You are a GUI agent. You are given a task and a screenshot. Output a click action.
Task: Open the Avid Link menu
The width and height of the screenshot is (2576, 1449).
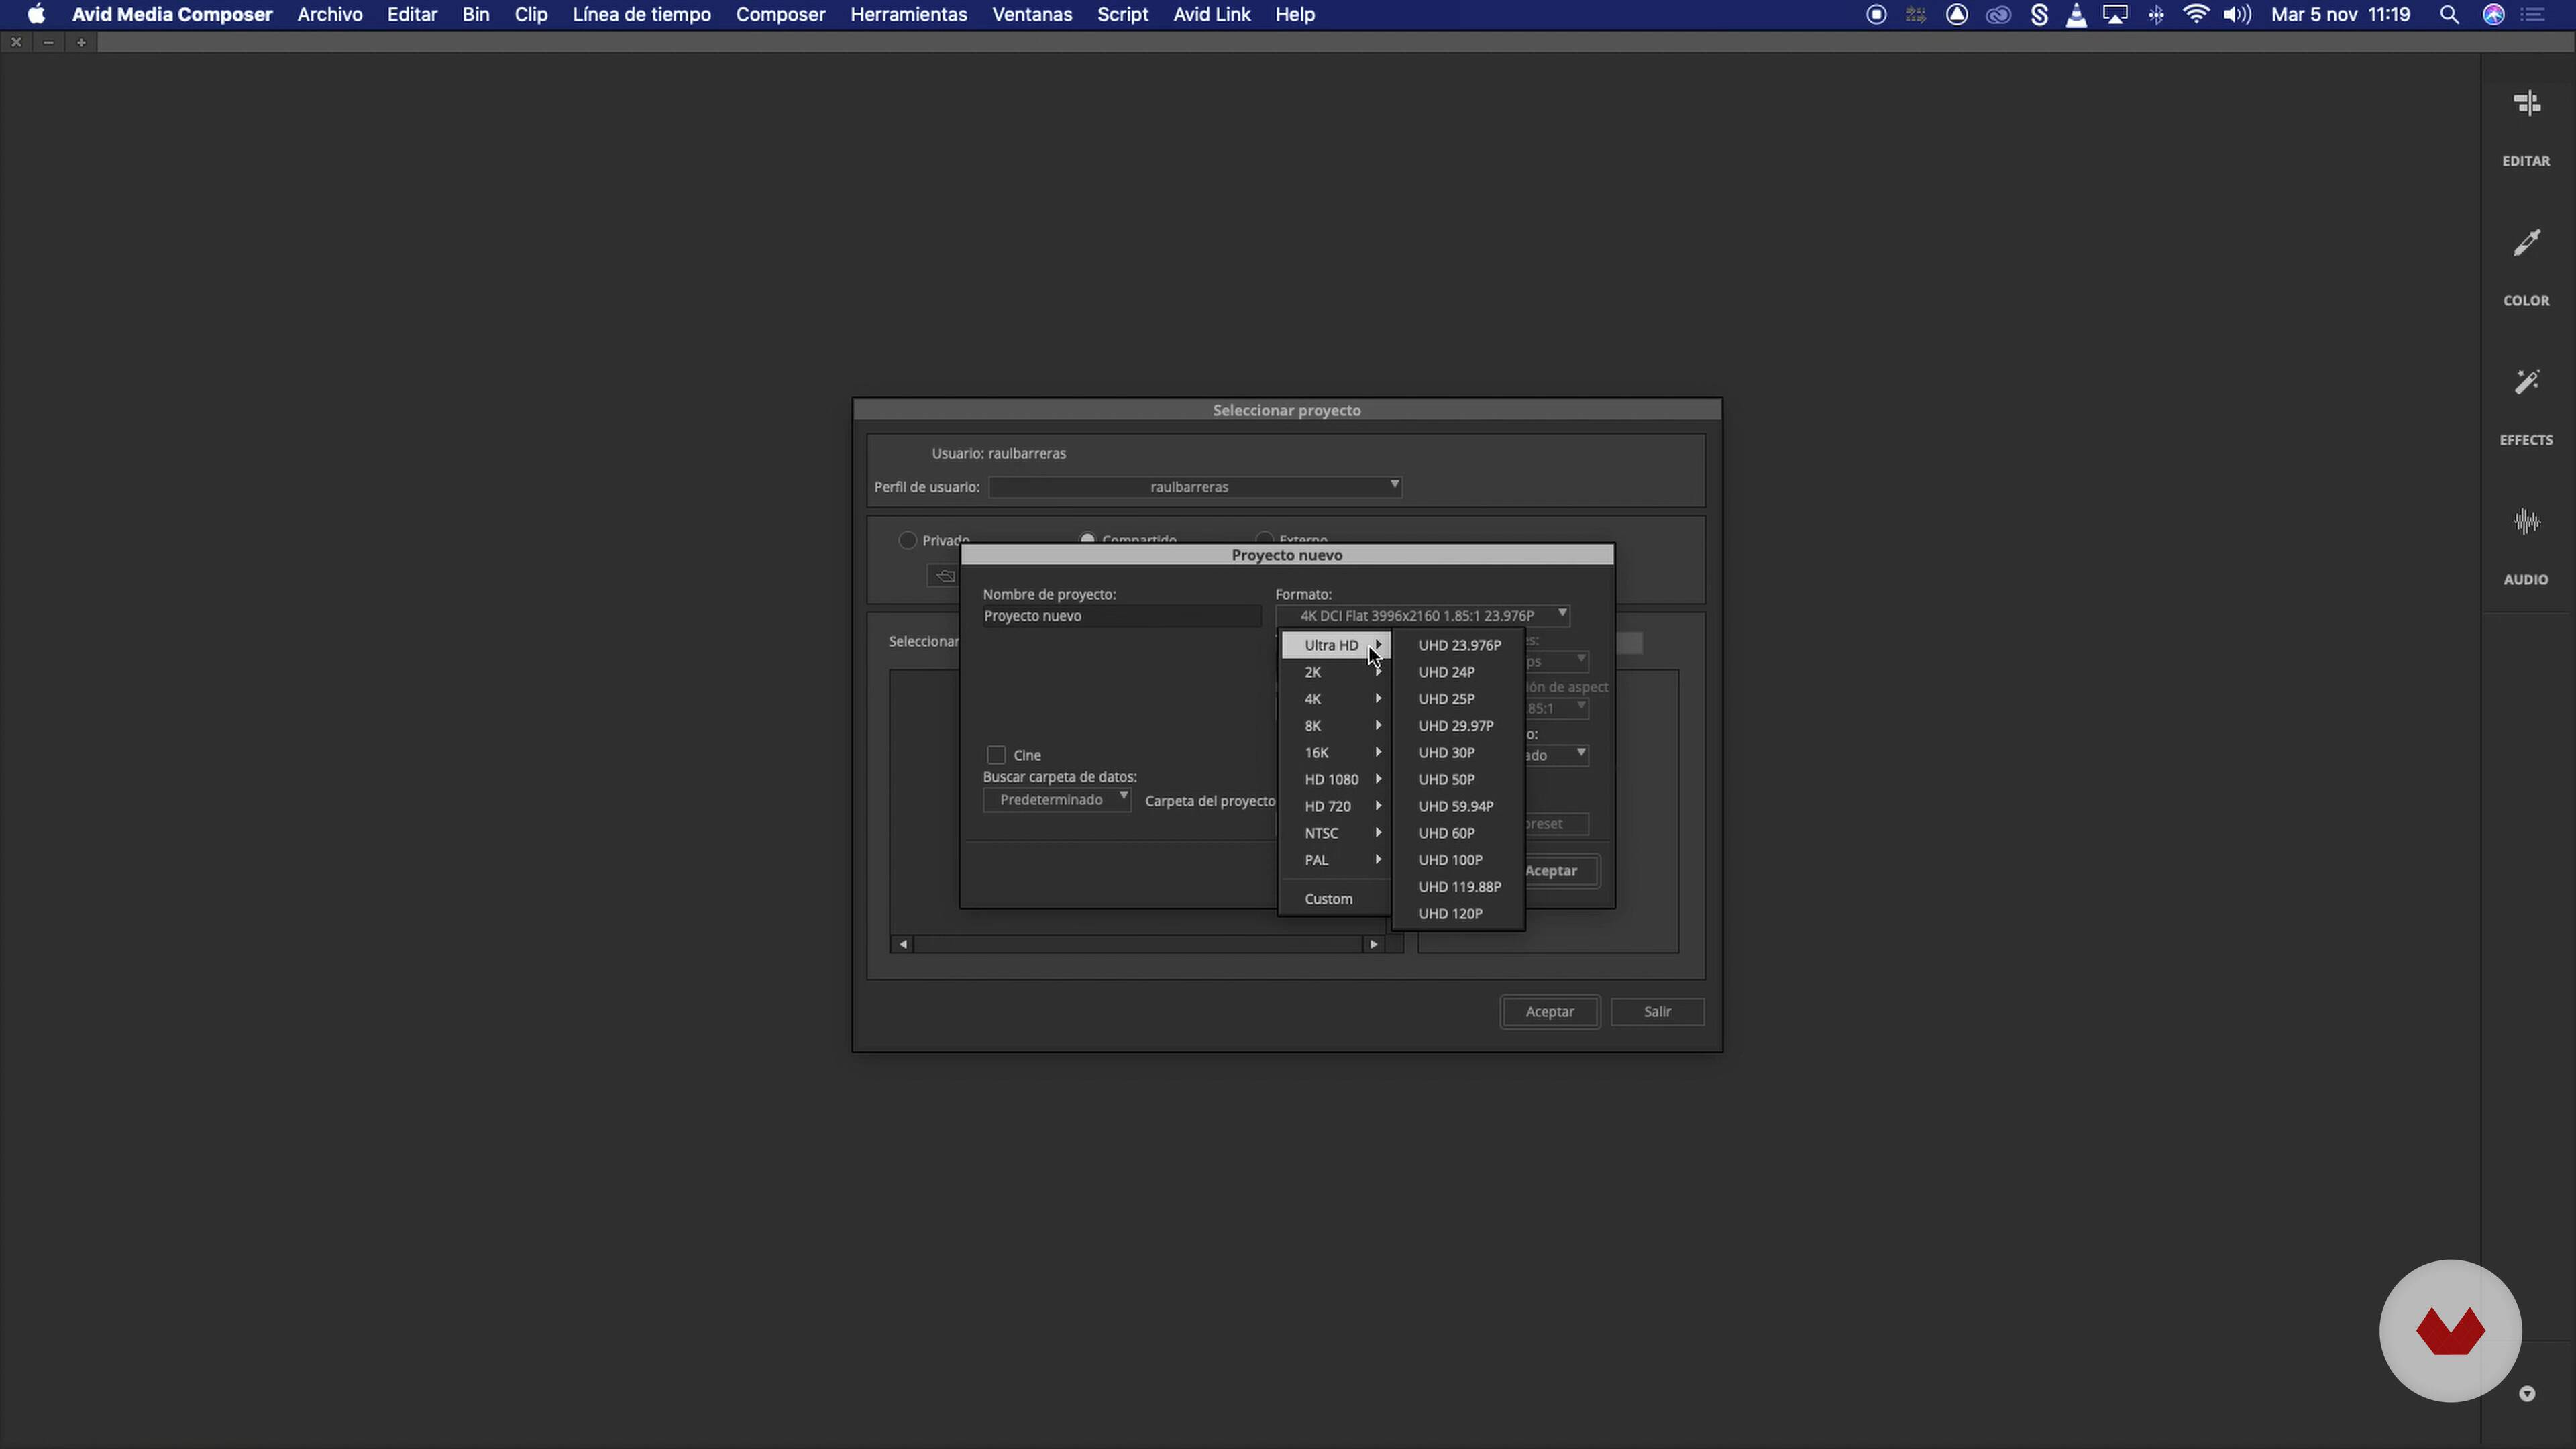(x=1211, y=15)
